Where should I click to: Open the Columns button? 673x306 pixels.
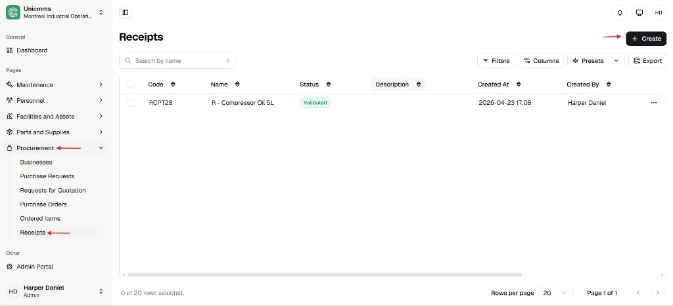click(542, 61)
